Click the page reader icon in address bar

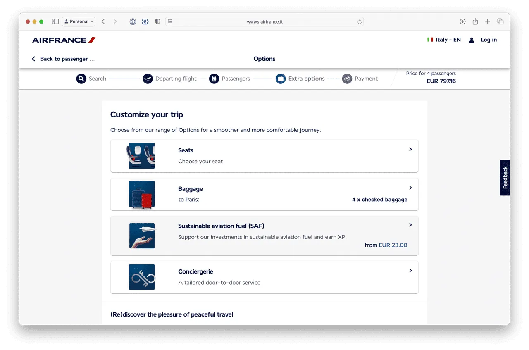click(170, 21)
